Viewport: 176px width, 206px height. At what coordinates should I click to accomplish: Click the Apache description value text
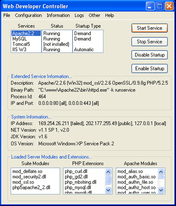pos(103,83)
